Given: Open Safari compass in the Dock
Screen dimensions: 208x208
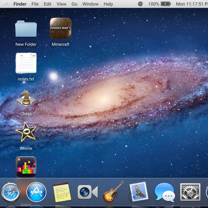Looking at the screenshot, I should click(x=11, y=192).
